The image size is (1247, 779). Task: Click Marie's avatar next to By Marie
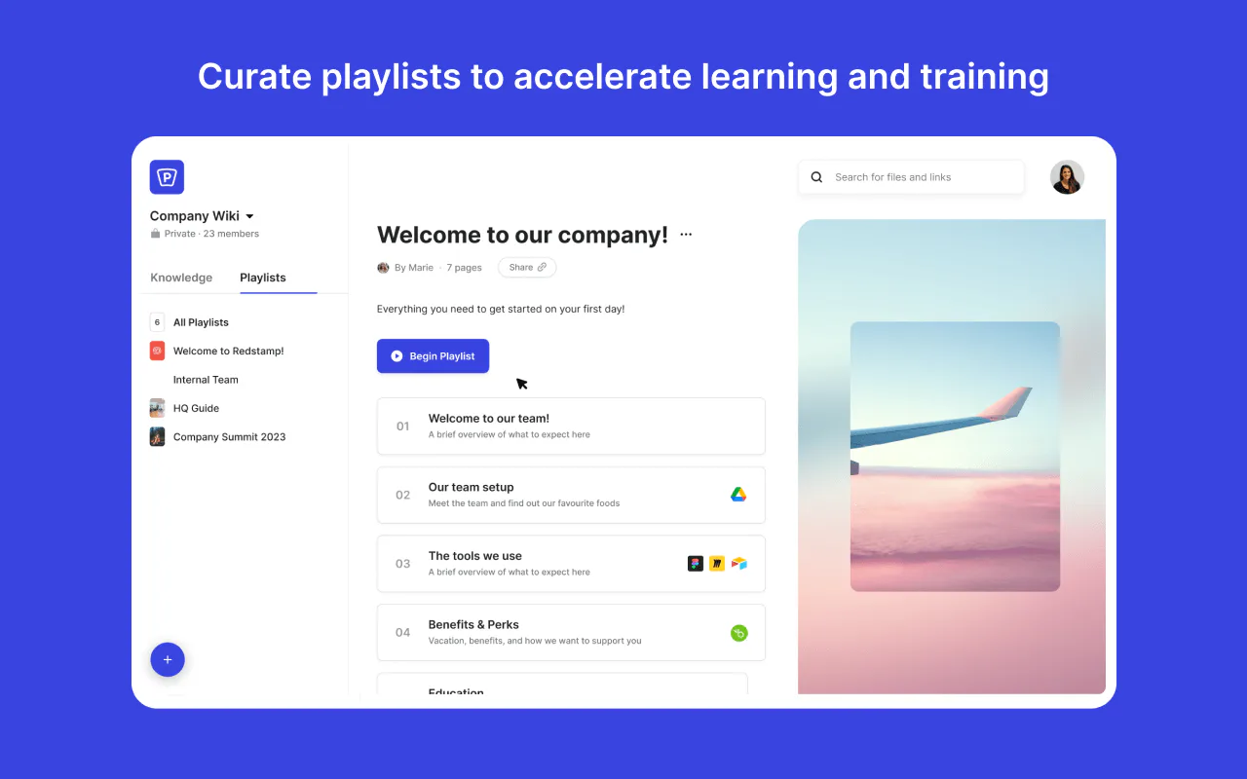[383, 267]
